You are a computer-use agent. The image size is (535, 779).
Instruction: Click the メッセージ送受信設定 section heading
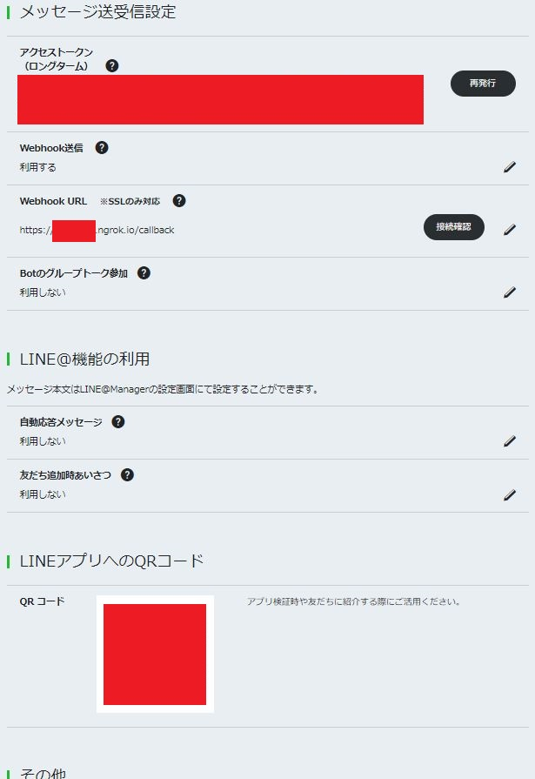click(x=97, y=12)
